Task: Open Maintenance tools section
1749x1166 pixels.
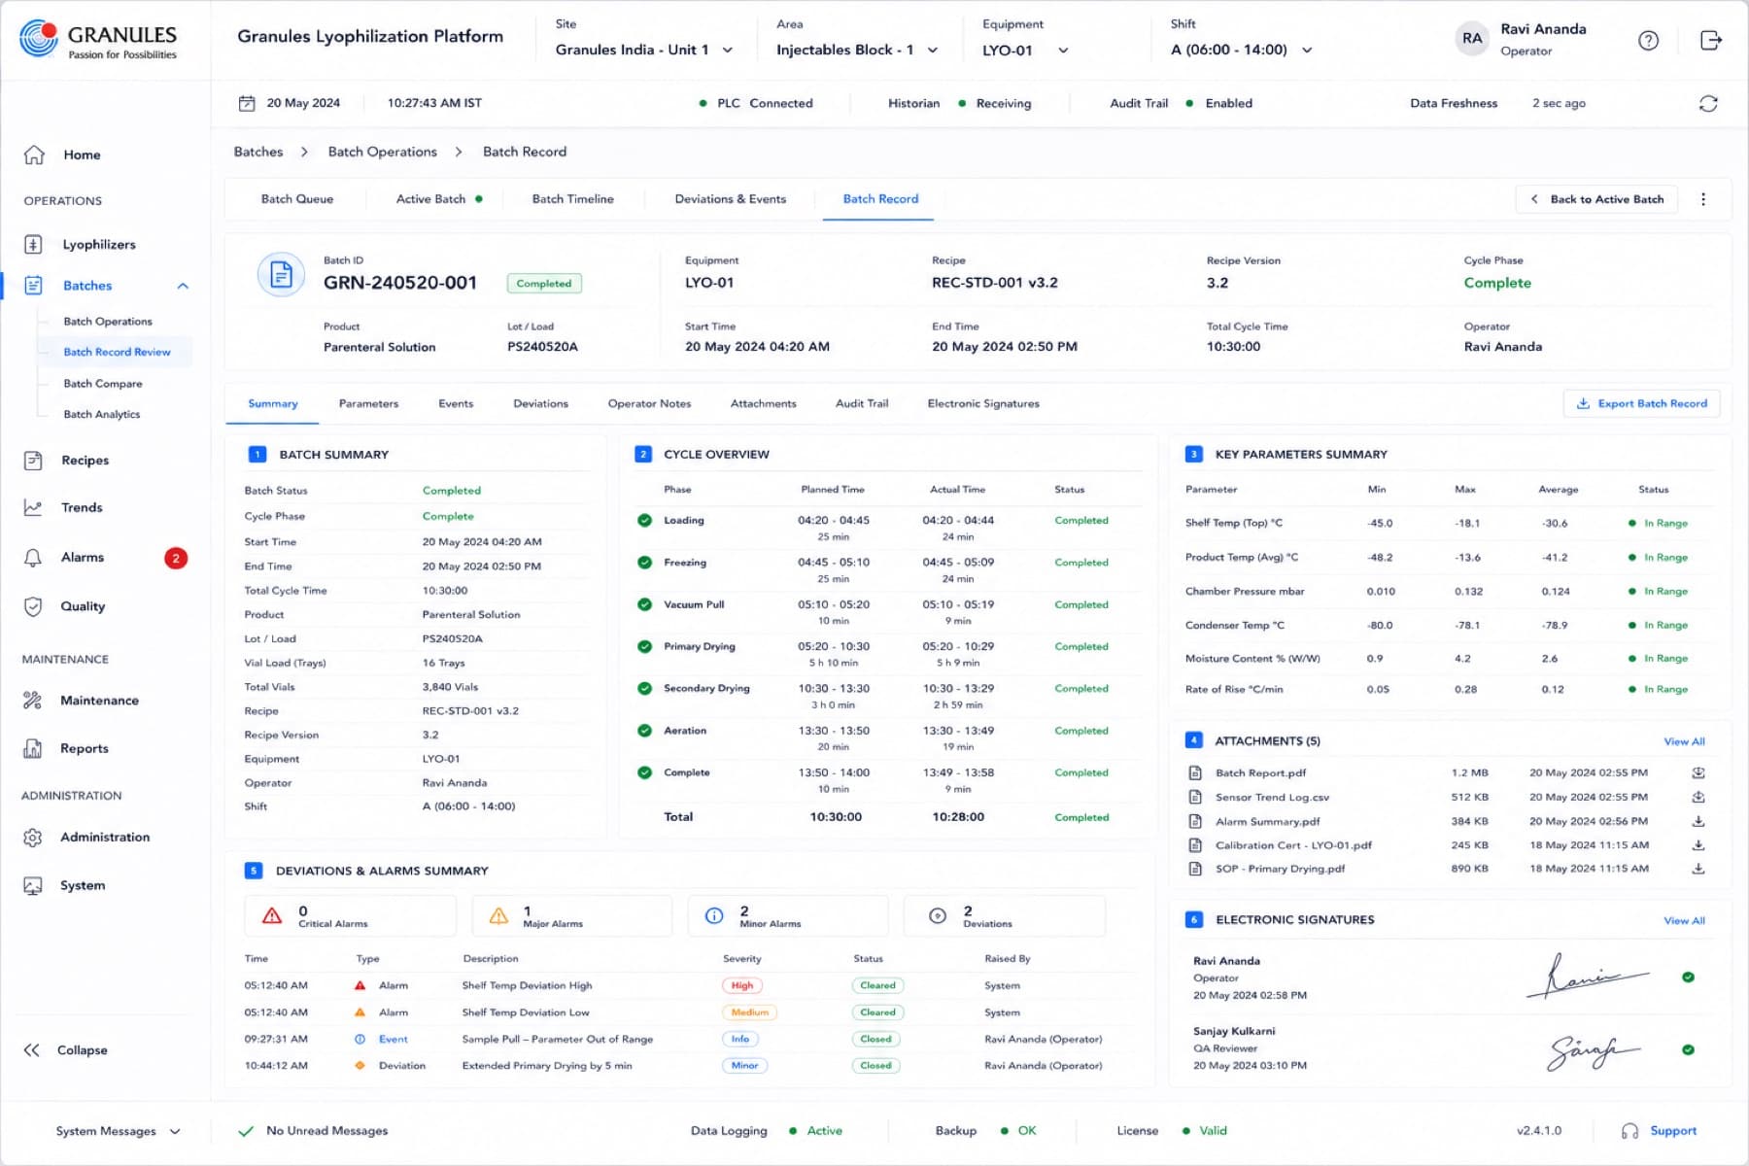Action: pos(99,700)
